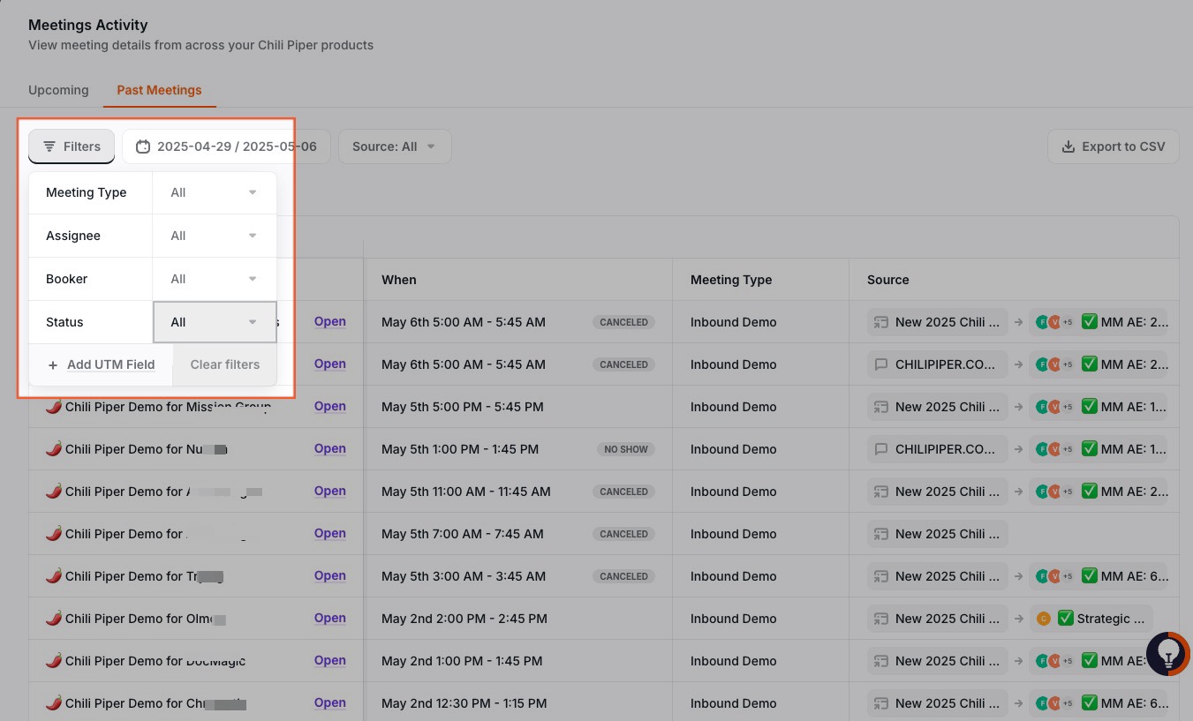Screen dimensions: 1193x721
Task: Open link for May 2nd 2:00 PM meeting
Action: click(329, 618)
